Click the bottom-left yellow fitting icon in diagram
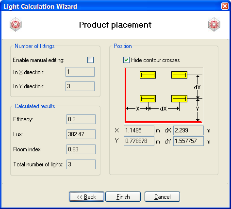231x209 pixels. click(x=148, y=98)
